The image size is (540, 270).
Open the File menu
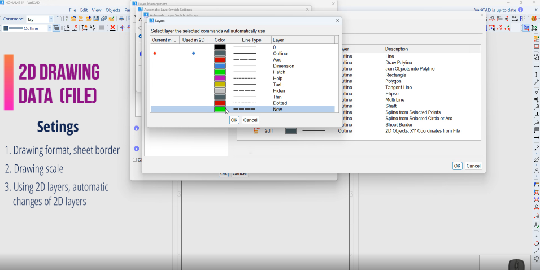click(x=72, y=10)
